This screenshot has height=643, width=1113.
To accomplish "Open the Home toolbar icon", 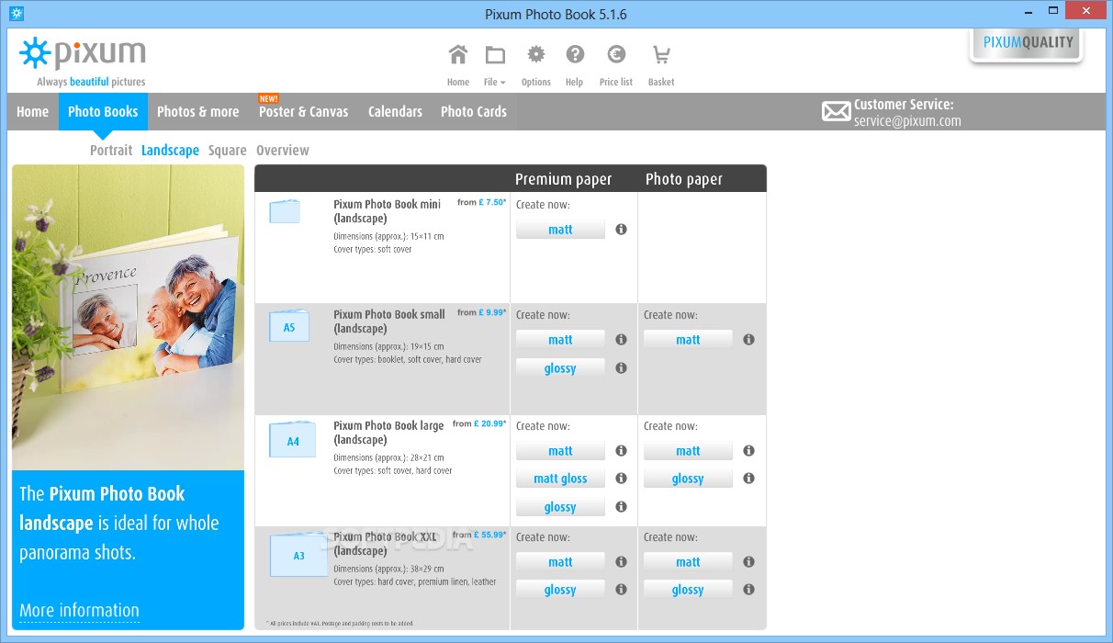I will pos(458,63).
